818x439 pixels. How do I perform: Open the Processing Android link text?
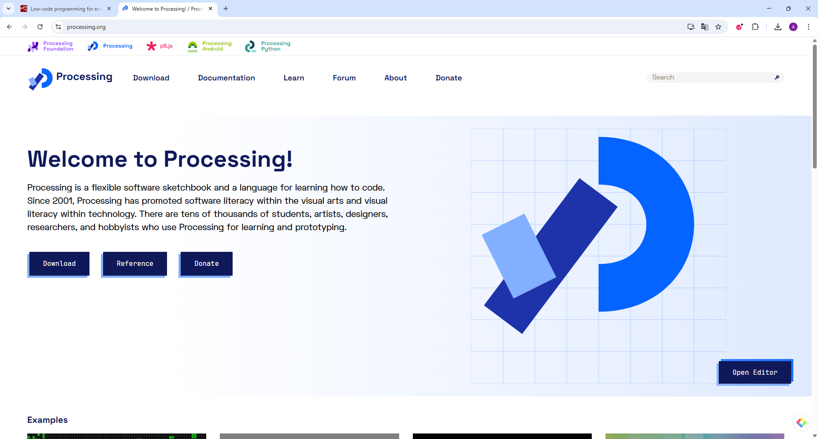[217, 46]
